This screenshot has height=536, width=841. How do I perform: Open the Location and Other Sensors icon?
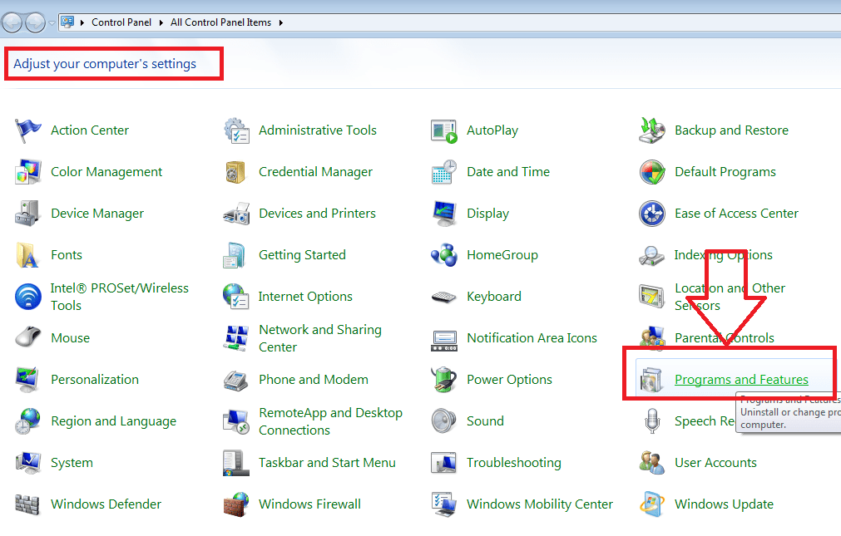coord(652,297)
